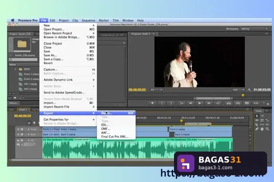Select the Slide tool
Screen dimensions: 274x182
tap(267, 125)
